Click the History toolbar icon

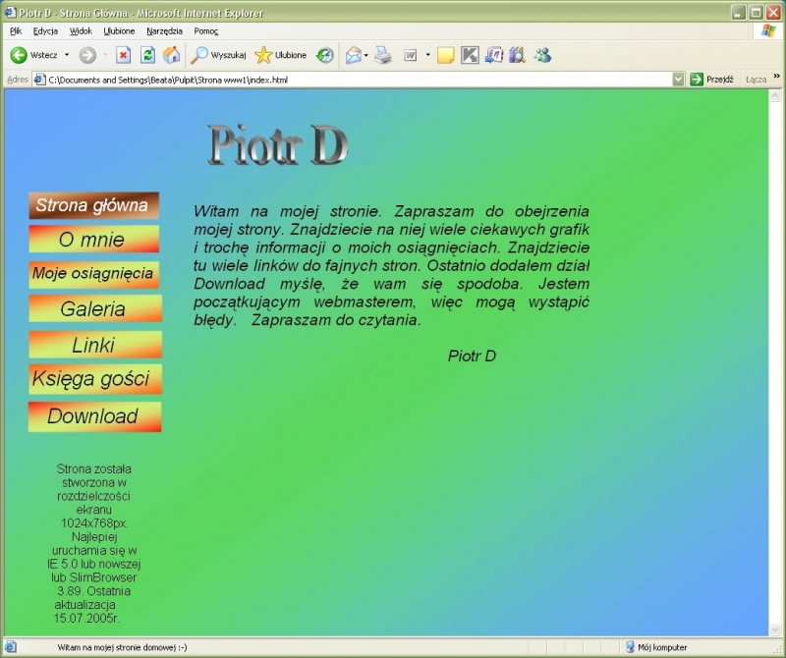click(x=324, y=55)
